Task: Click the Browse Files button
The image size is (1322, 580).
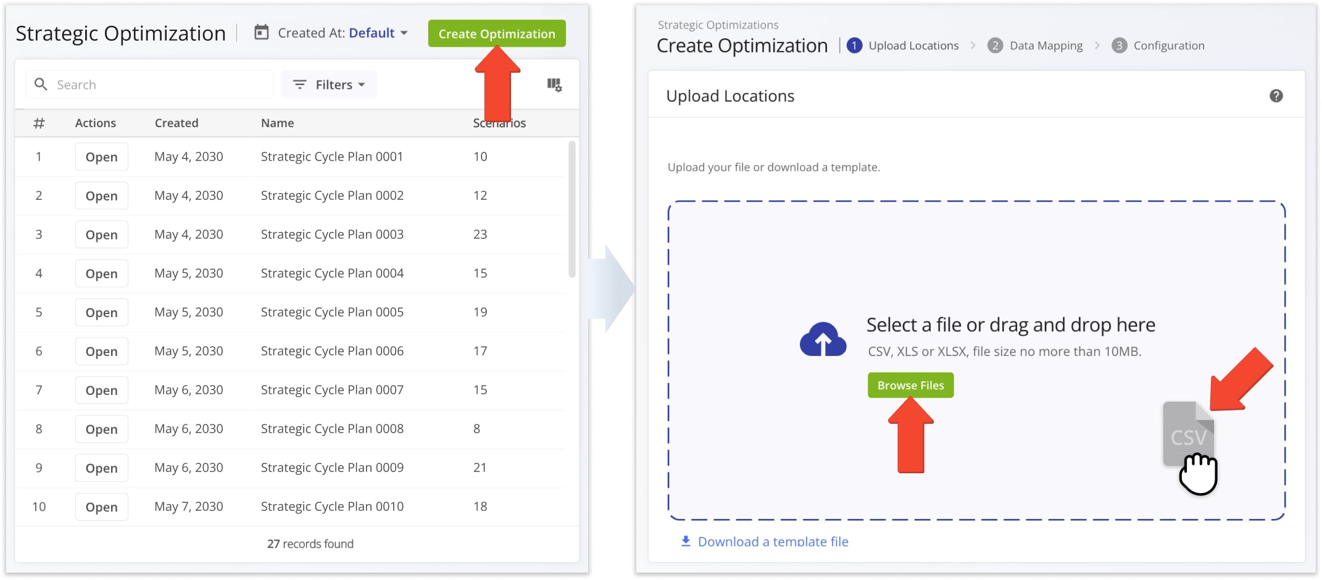Action: [910, 385]
